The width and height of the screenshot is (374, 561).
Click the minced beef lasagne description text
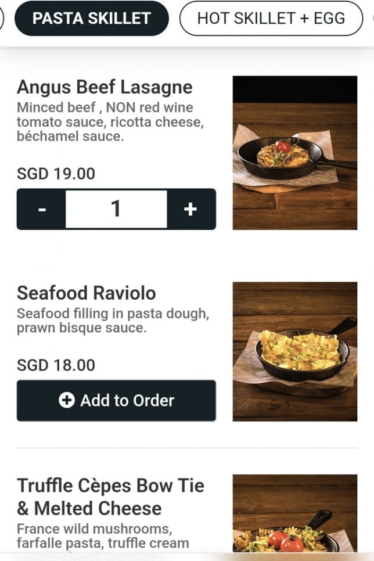110,122
